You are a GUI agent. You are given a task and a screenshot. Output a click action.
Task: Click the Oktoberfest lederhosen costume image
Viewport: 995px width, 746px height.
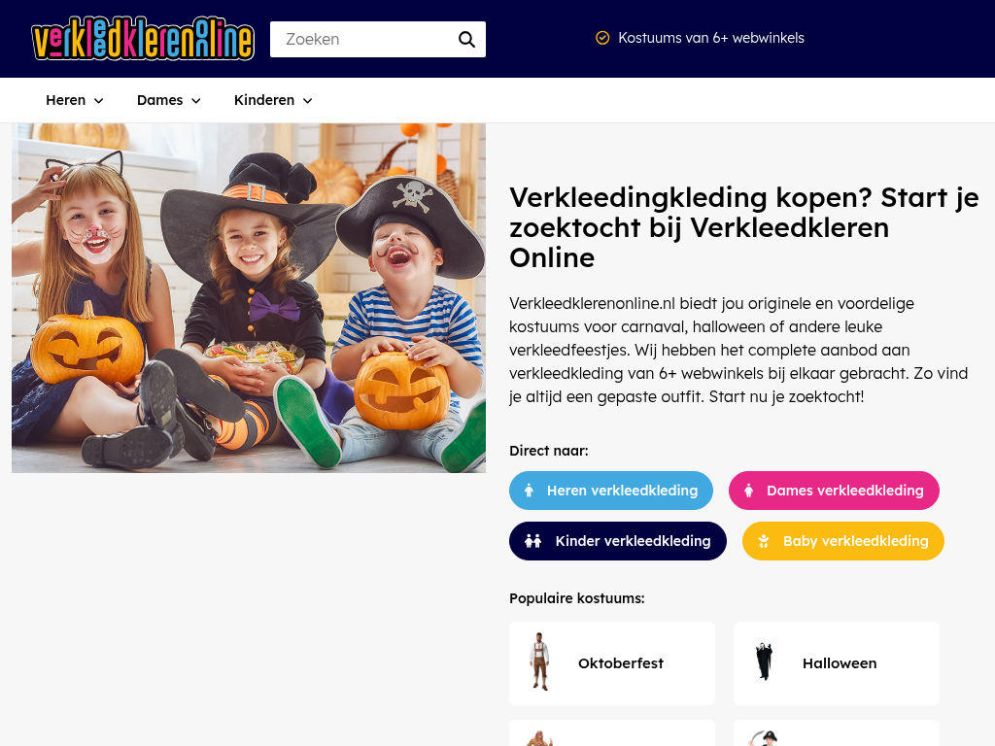click(x=540, y=661)
